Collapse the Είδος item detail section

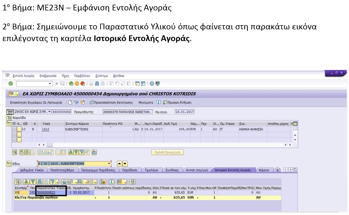point(9,164)
